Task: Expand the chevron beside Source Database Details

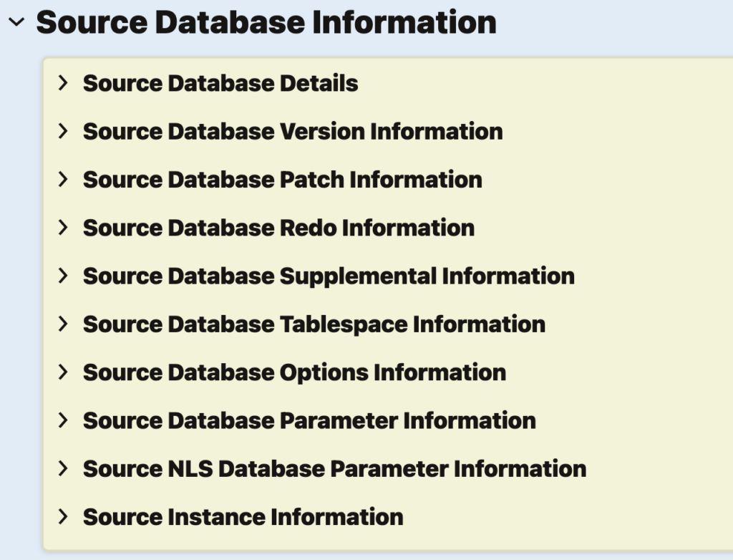Action: 63,83
